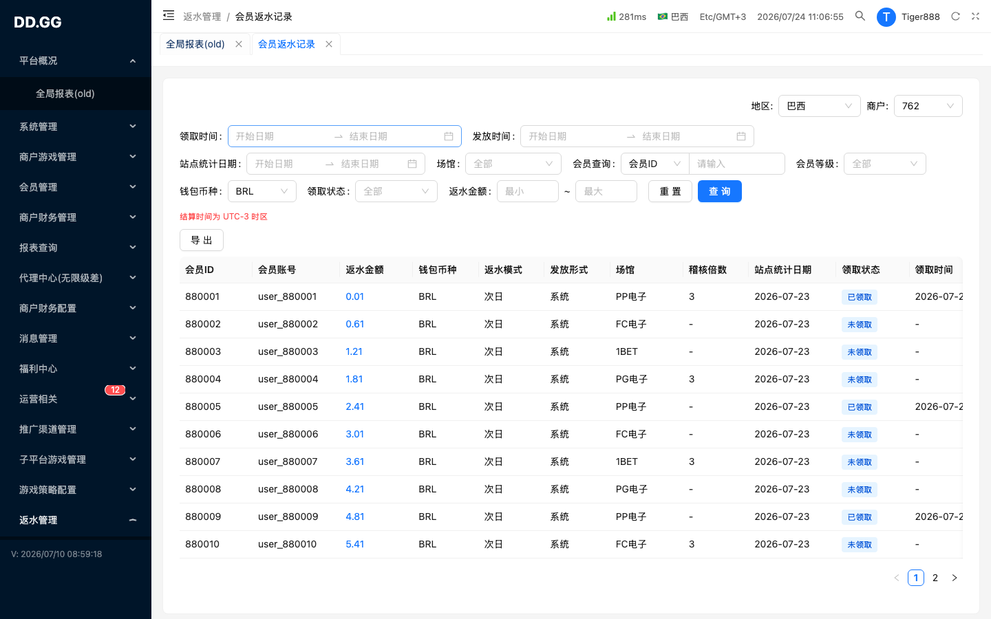This screenshot has height=619, width=991.
Task: Open the search magnifier icon in header
Action: tap(860, 16)
